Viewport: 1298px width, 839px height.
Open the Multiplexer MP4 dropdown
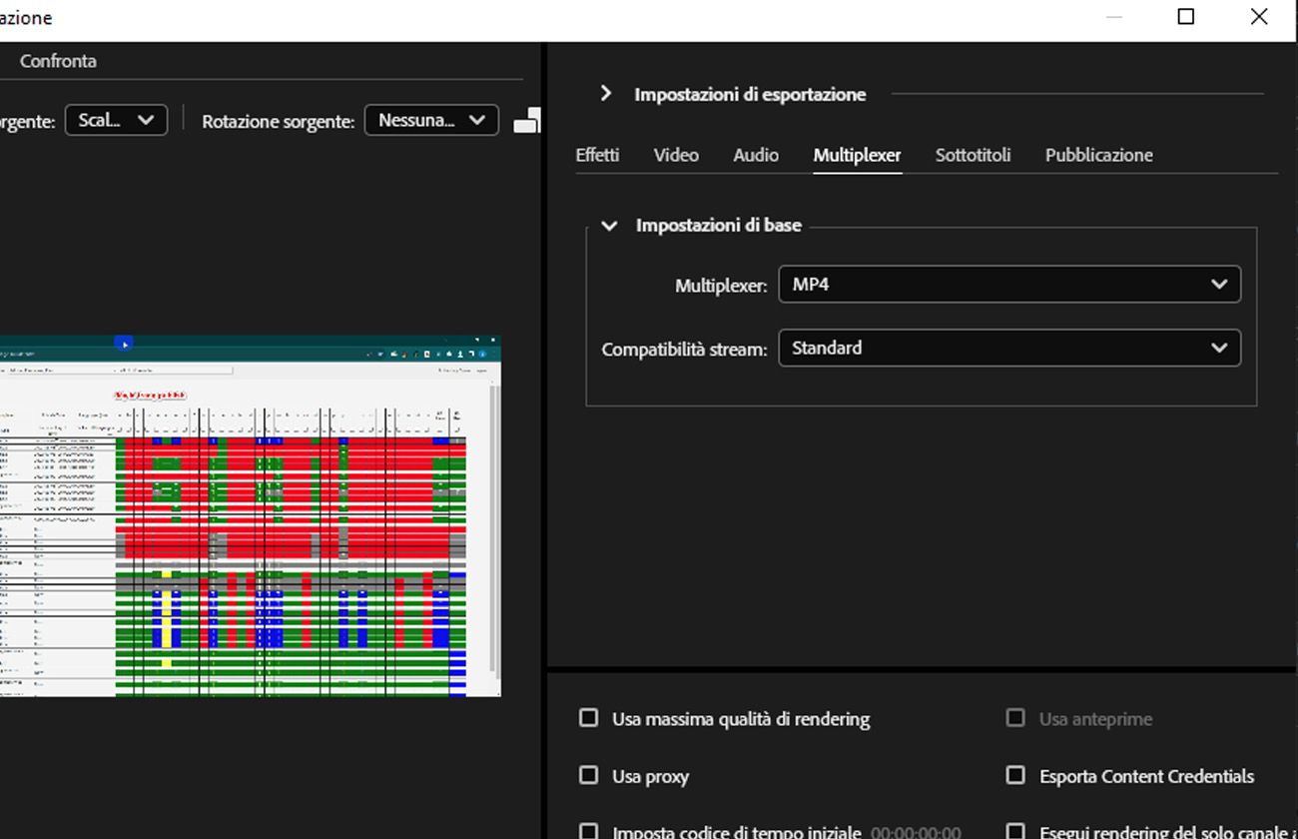1008,285
